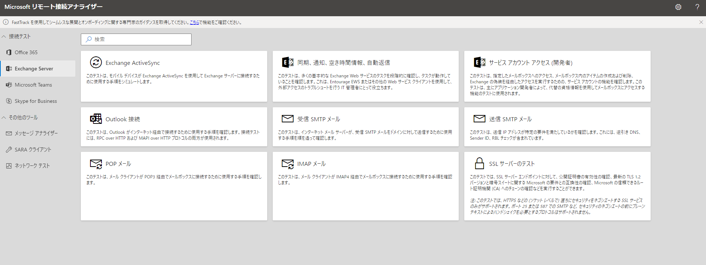Screen dimensions: 706x265
Task: Click the Microsoft Teams sidebar icon
Action: 9,85
